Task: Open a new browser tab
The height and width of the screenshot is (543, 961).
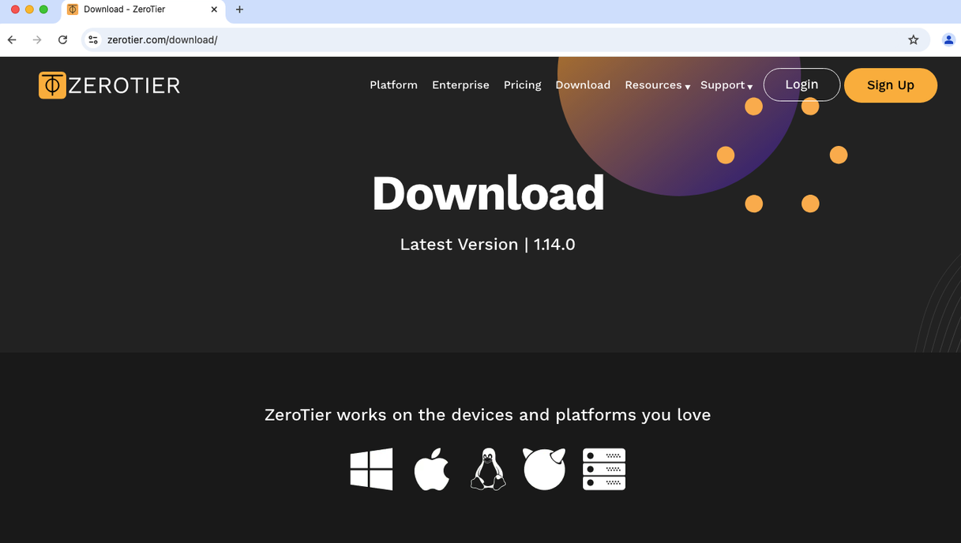Action: (x=239, y=9)
